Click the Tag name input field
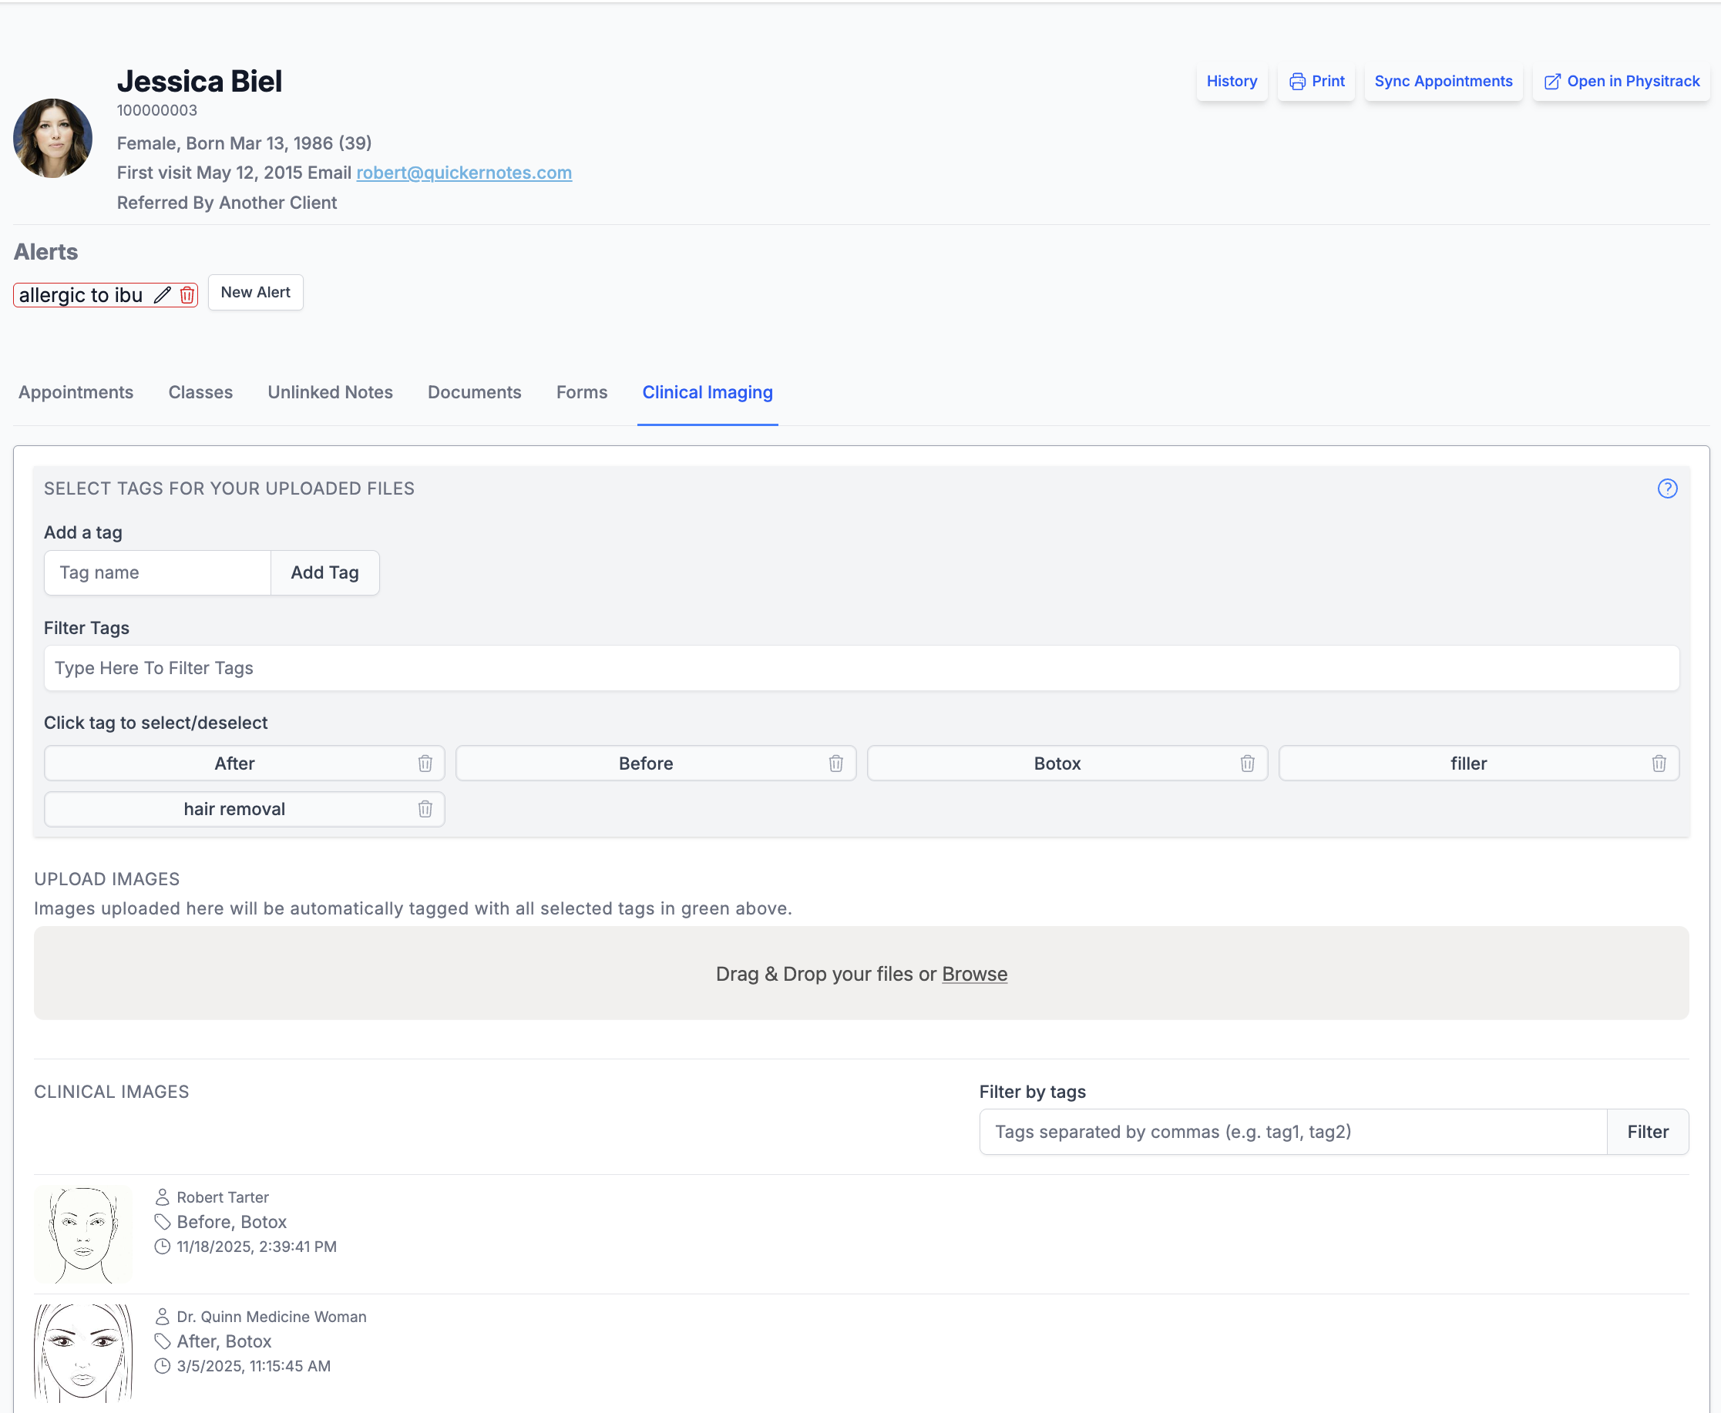1721x1413 pixels. 157,572
